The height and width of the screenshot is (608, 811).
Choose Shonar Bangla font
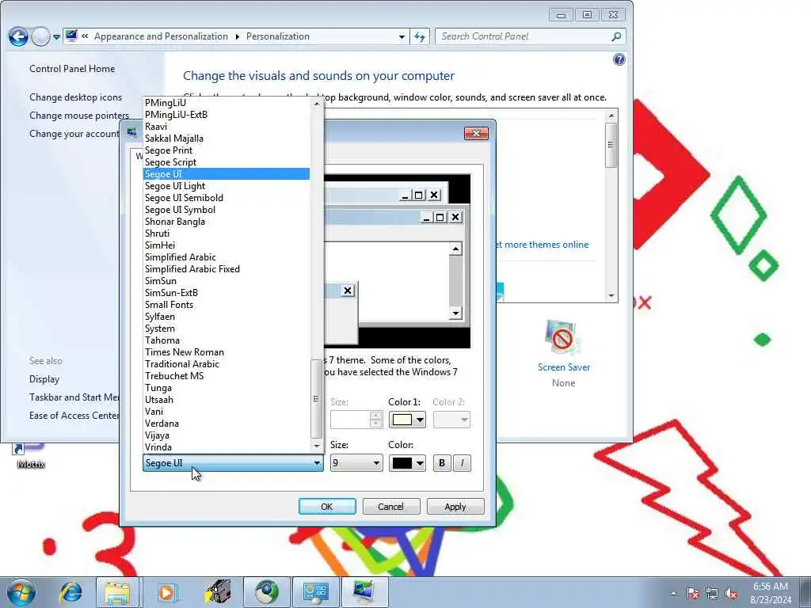(x=227, y=222)
